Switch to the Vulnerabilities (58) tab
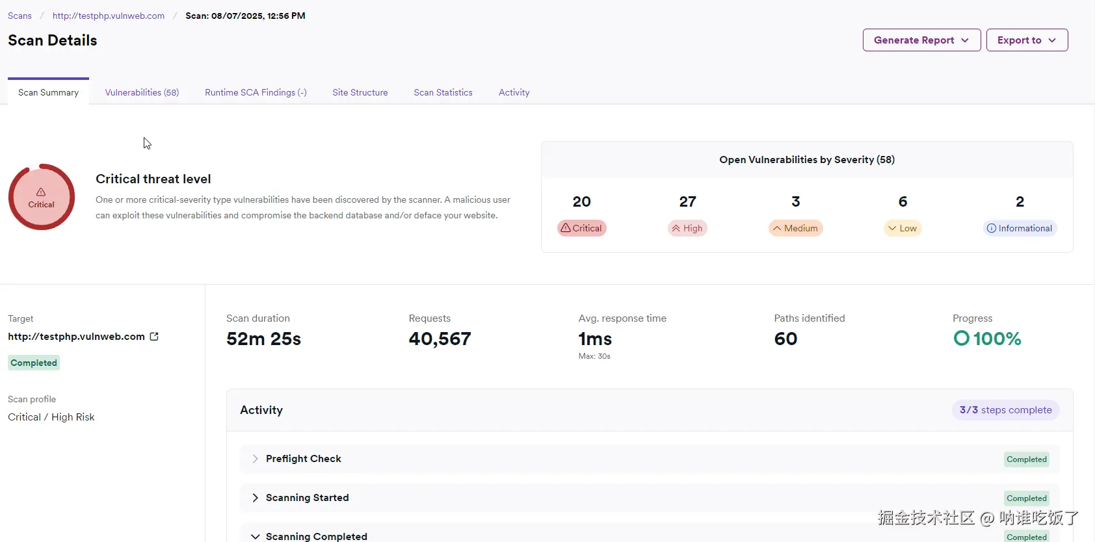Image resolution: width=1095 pixels, height=542 pixels. pos(142,92)
